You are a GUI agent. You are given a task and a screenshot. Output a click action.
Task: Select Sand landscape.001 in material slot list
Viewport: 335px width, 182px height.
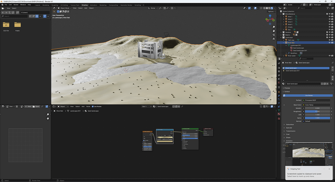(x=293, y=71)
